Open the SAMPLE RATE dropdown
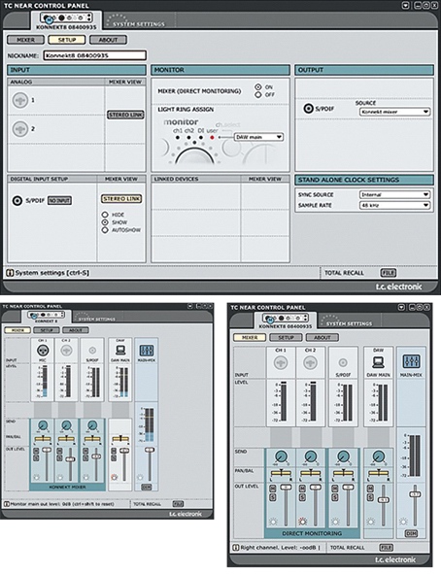 (394, 205)
